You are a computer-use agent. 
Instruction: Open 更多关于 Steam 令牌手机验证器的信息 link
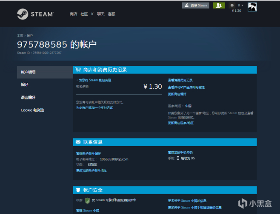[194, 208]
